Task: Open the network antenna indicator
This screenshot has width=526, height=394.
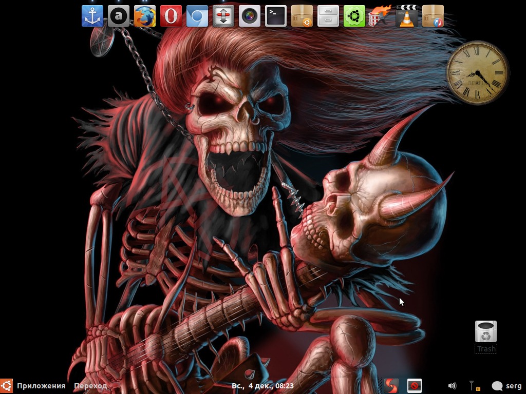Action: point(474,386)
